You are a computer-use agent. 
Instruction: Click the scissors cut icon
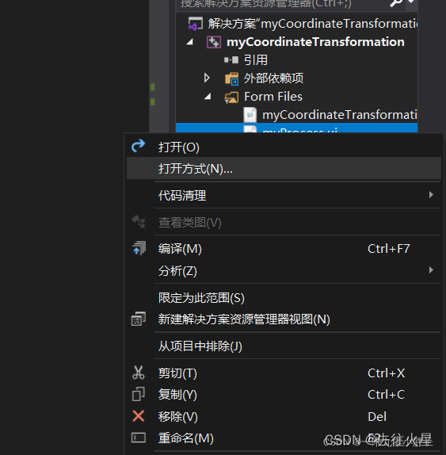coord(139,373)
